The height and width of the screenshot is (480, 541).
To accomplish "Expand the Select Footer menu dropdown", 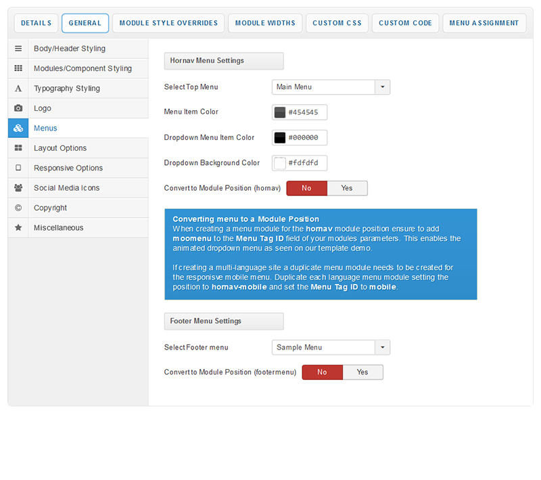I will coord(331,347).
